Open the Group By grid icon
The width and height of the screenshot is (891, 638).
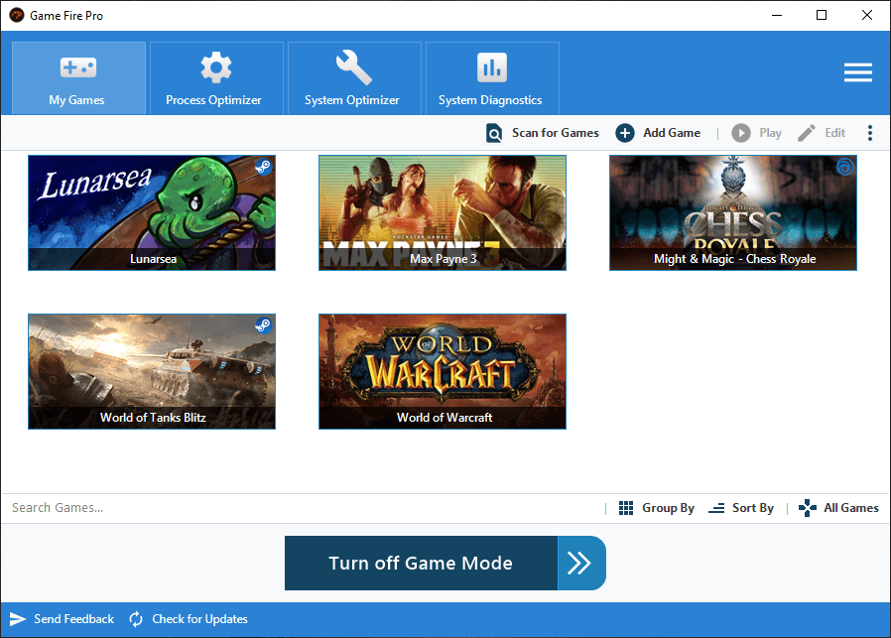click(x=626, y=508)
